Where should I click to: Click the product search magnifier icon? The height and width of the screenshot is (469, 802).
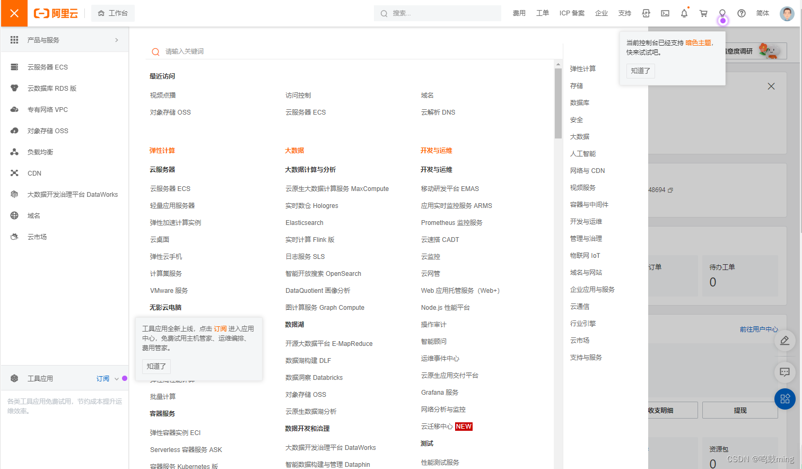[155, 51]
